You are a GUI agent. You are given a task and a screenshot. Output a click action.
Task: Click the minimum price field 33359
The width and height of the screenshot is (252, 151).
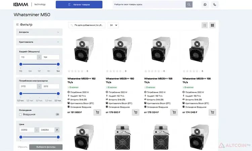[27, 130]
